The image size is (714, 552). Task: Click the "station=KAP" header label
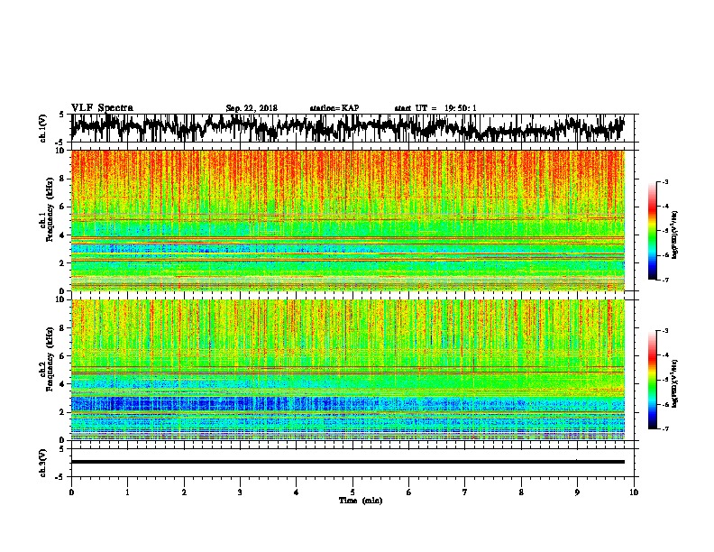[x=334, y=108]
